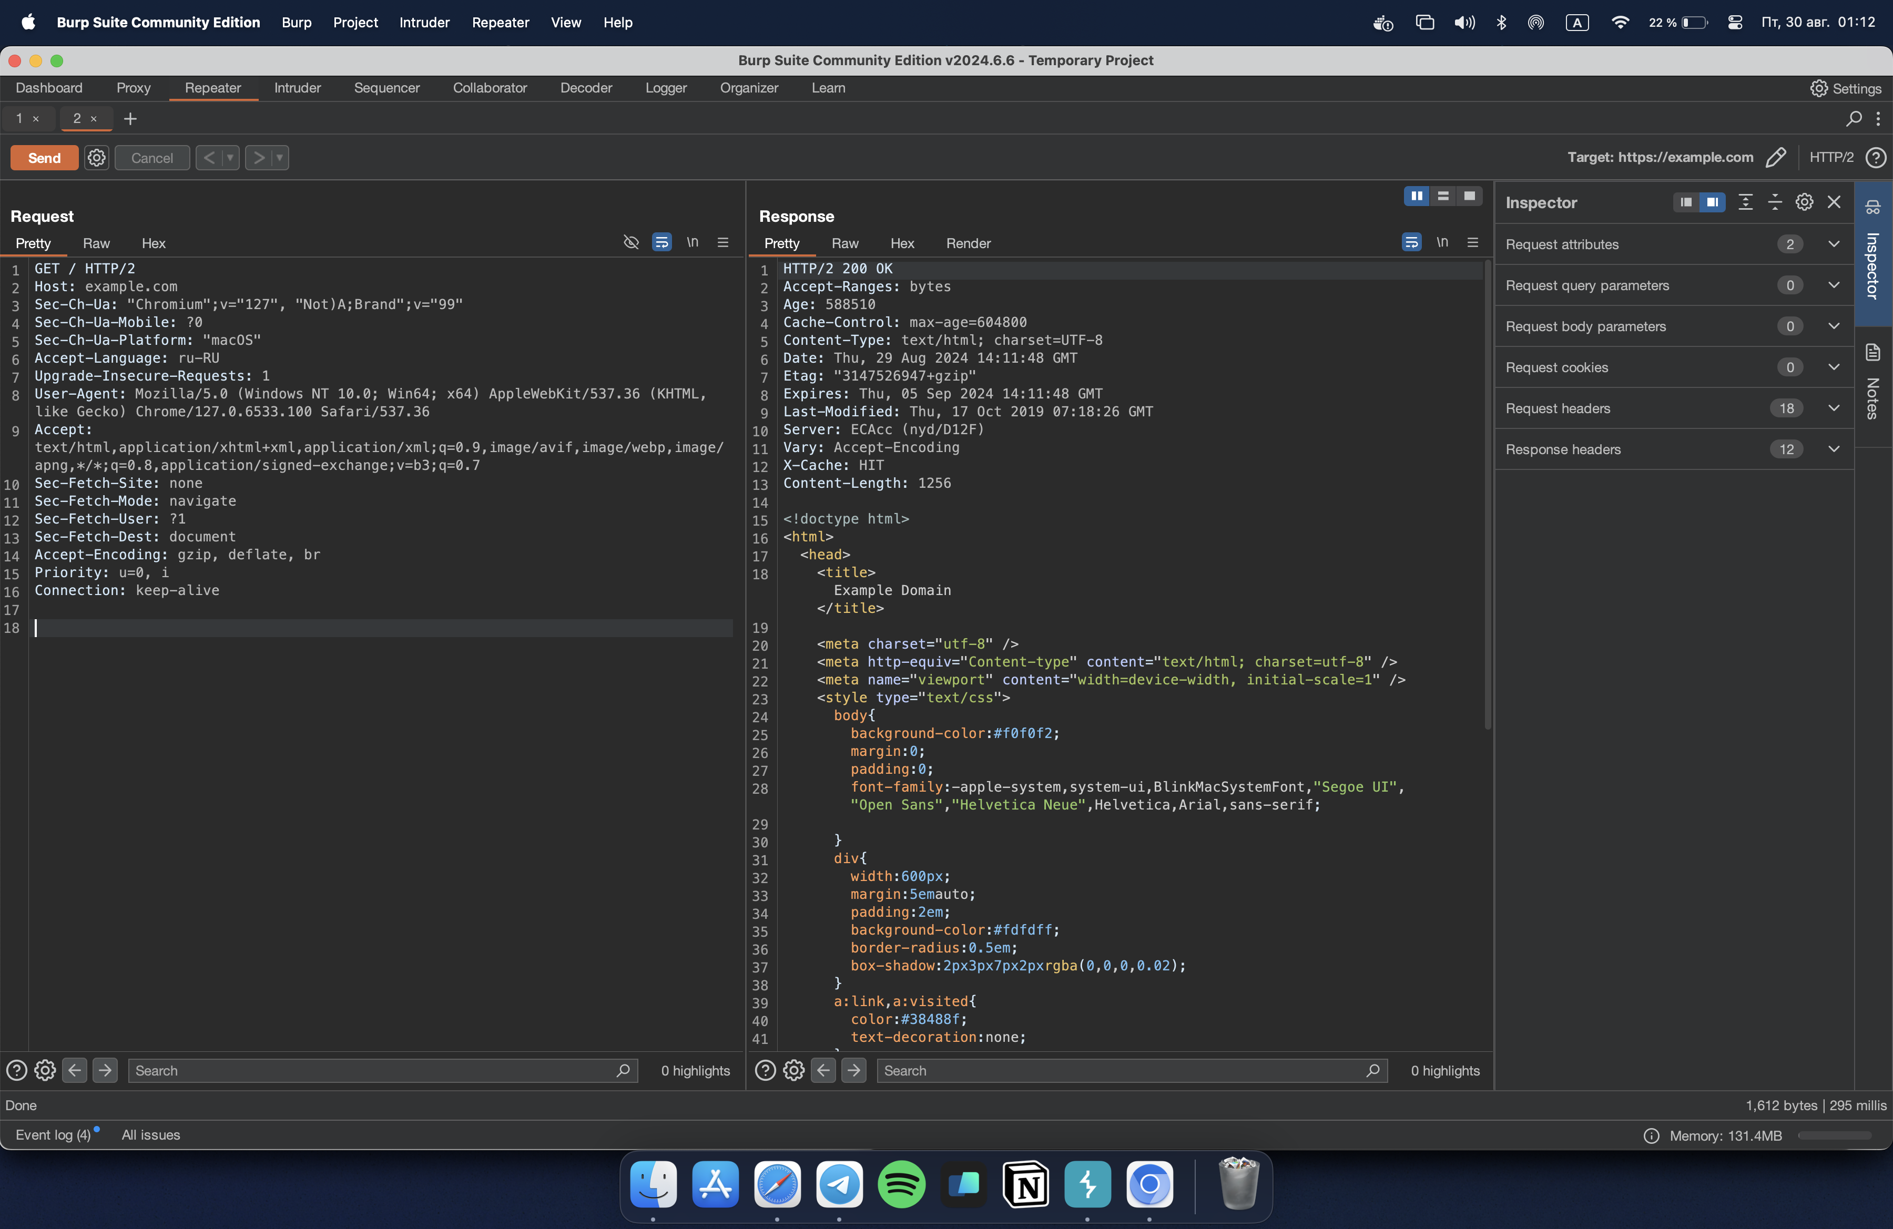Click the edit target pencil icon
This screenshot has height=1229, width=1893.
pyautogui.click(x=1775, y=157)
